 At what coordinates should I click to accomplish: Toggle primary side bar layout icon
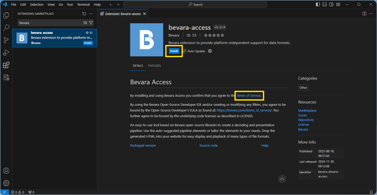(x=318, y=4)
